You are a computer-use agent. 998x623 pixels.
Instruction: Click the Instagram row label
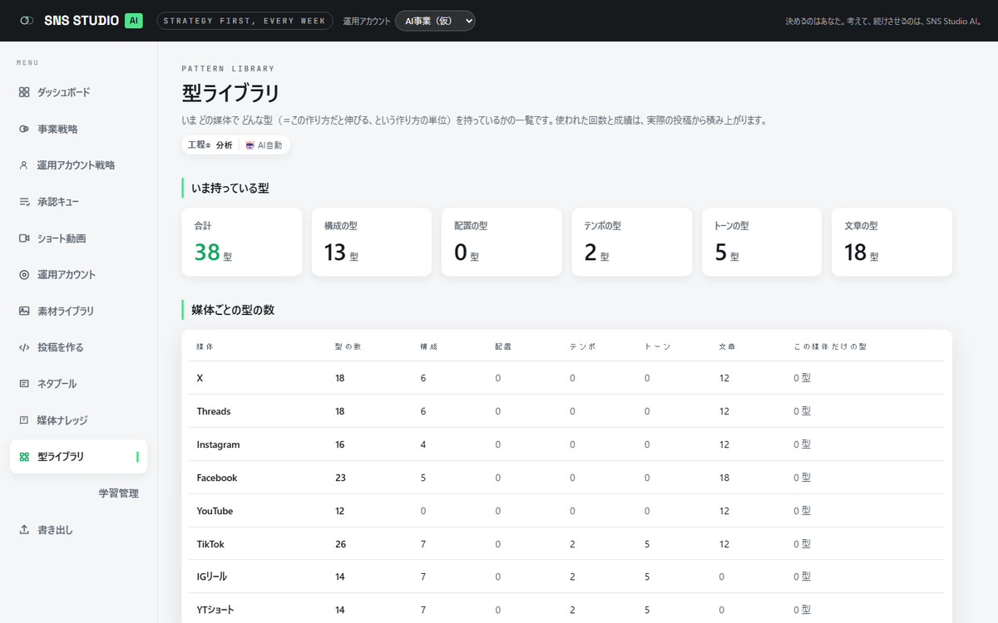(x=218, y=444)
